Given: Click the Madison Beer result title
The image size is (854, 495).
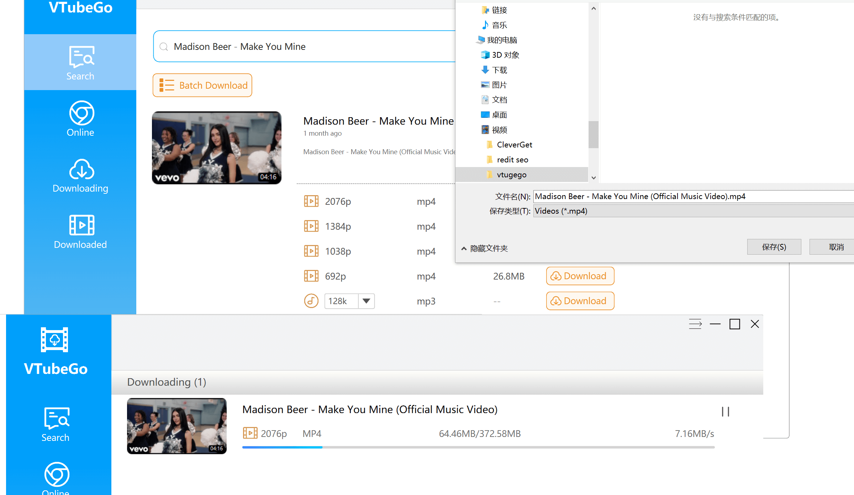Looking at the screenshot, I should click(x=379, y=121).
